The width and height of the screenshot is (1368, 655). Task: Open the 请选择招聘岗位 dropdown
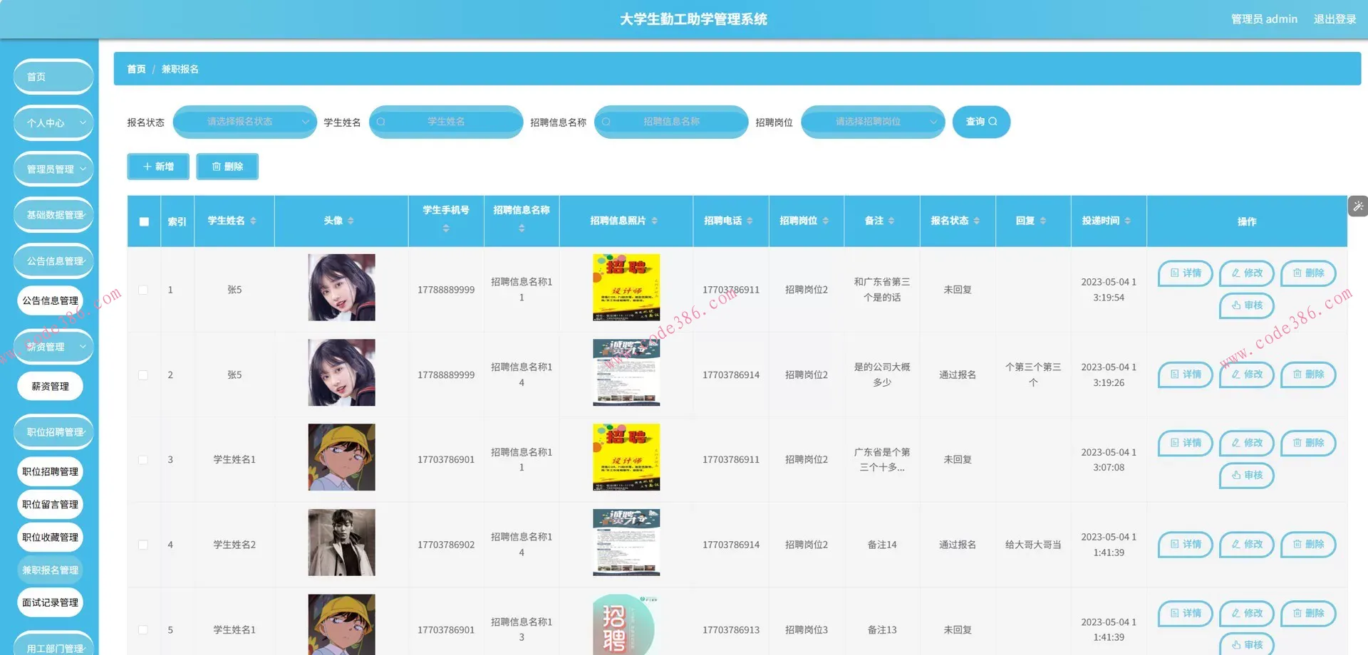pos(873,122)
